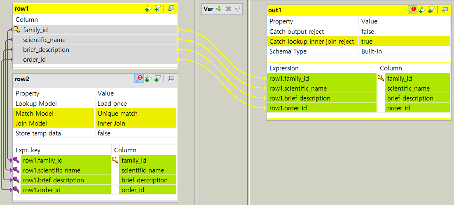Edit row2 Expr. key row1.brief_description
Image resolution: width=454 pixels, height=205 pixels.
pos(66,180)
